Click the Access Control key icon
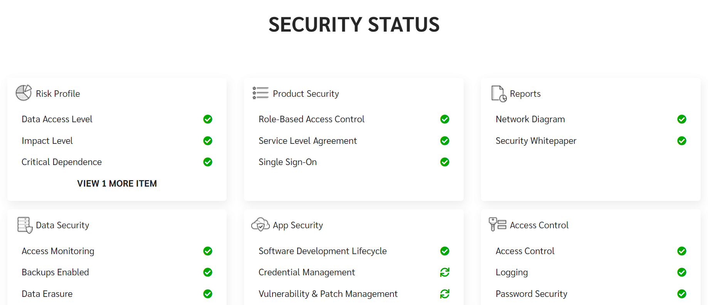Image resolution: width=708 pixels, height=305 pixels. [x=498, y=224]
